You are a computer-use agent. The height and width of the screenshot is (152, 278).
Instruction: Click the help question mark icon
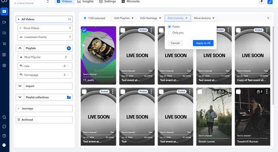[4, 136]
